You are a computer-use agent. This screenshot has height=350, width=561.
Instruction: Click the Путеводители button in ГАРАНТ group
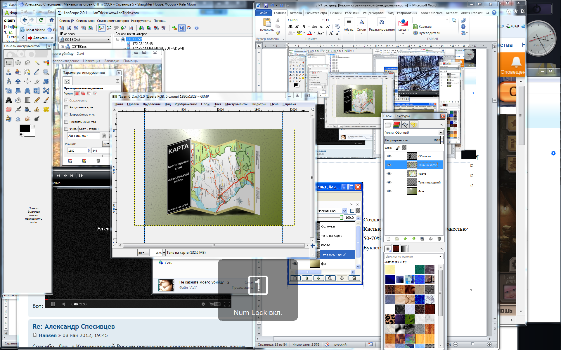coord(427,33)
